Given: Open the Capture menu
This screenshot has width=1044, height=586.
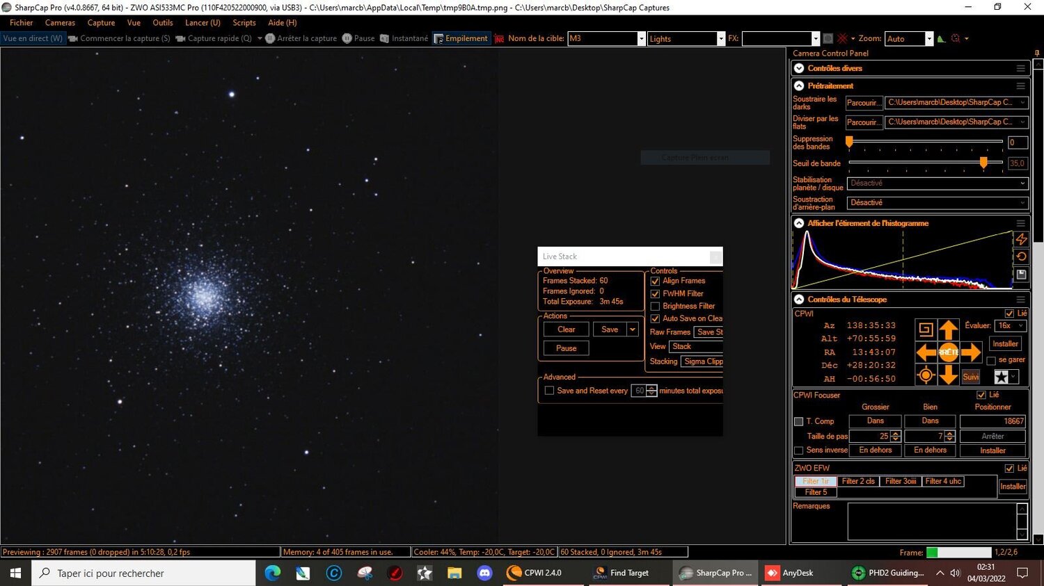Looking at the screenshot, I should 101,23.
